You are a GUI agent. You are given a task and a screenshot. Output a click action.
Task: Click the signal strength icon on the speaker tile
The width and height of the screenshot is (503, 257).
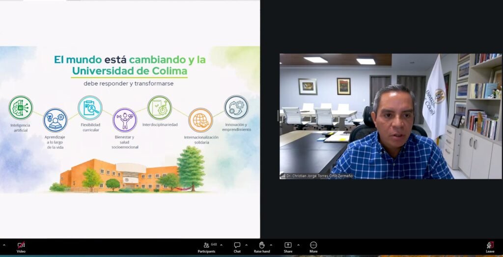[282, 176]
